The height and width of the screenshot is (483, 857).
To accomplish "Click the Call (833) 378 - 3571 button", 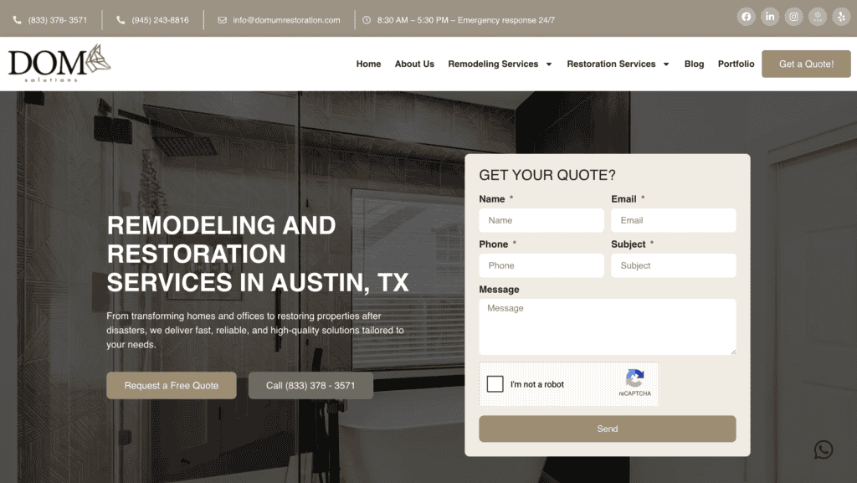I will click(310, 385).
